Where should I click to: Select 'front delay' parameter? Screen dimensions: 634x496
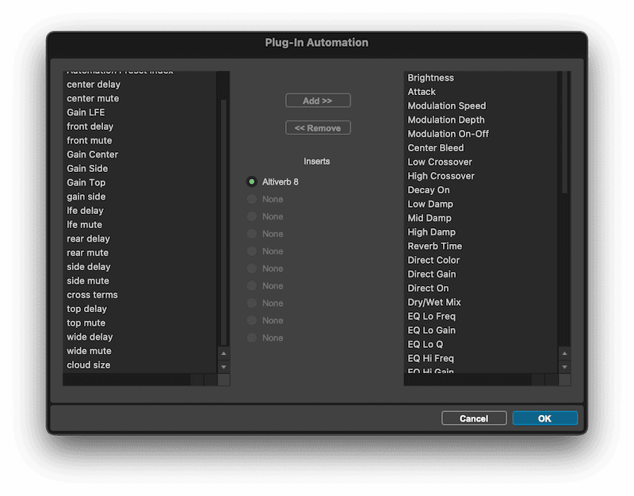(90, 127)
